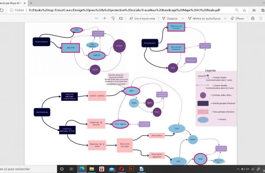Show hidden system tray icons chevron
Viewport: 265px width, 173px height.
click(238, 169)
